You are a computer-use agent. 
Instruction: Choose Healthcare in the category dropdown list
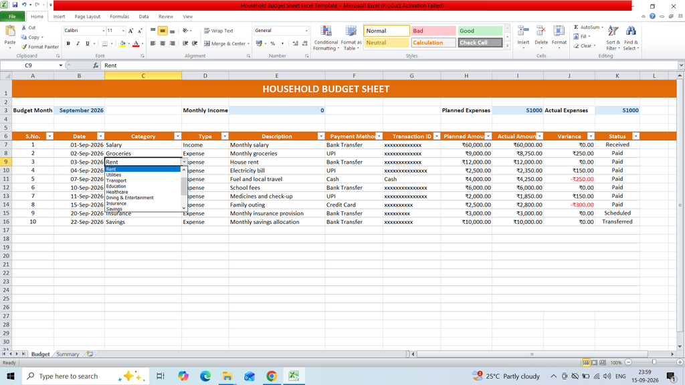click(117, 192)
